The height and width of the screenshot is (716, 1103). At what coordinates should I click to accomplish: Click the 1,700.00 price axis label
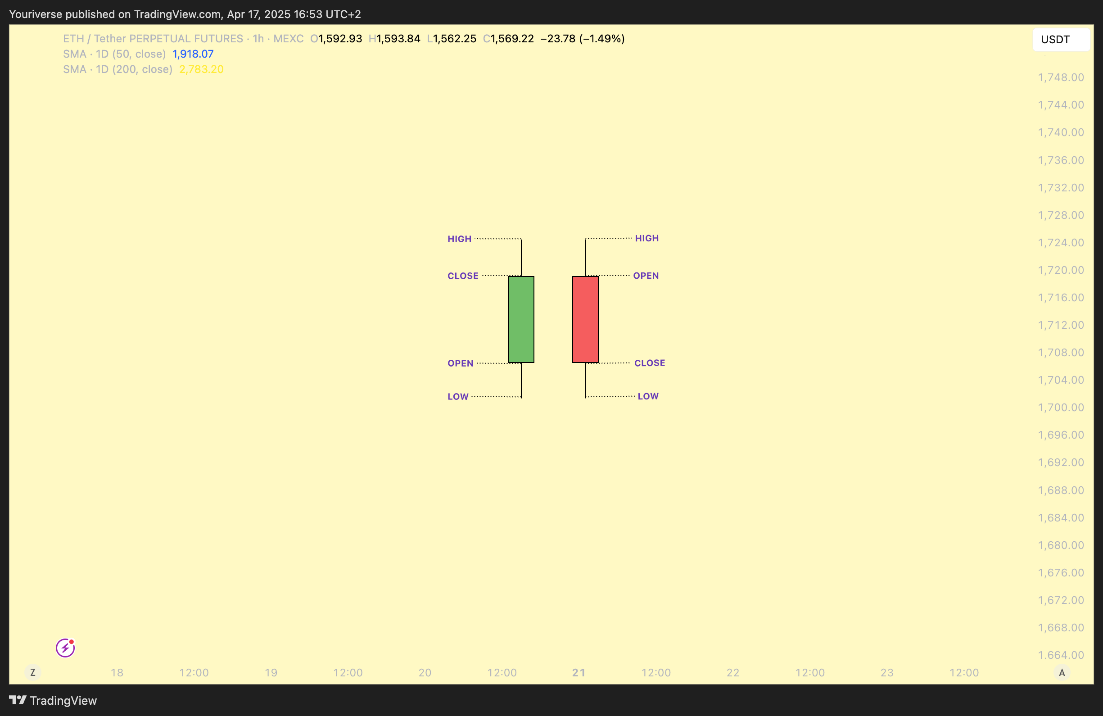1061,408
